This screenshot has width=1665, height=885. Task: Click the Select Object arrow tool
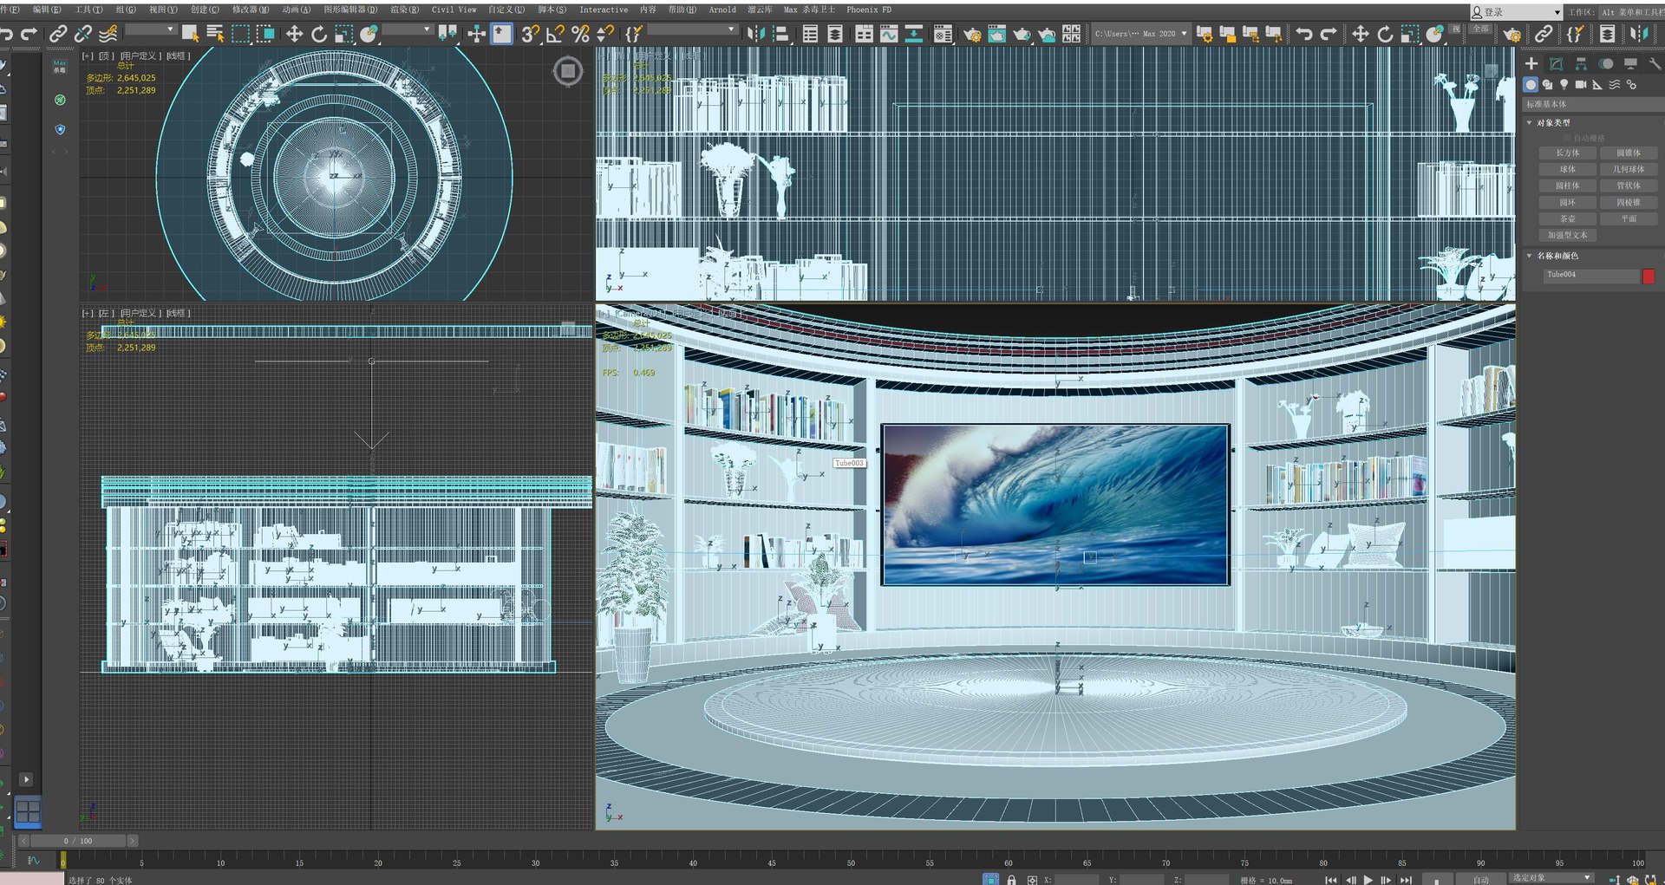(190, 34)
